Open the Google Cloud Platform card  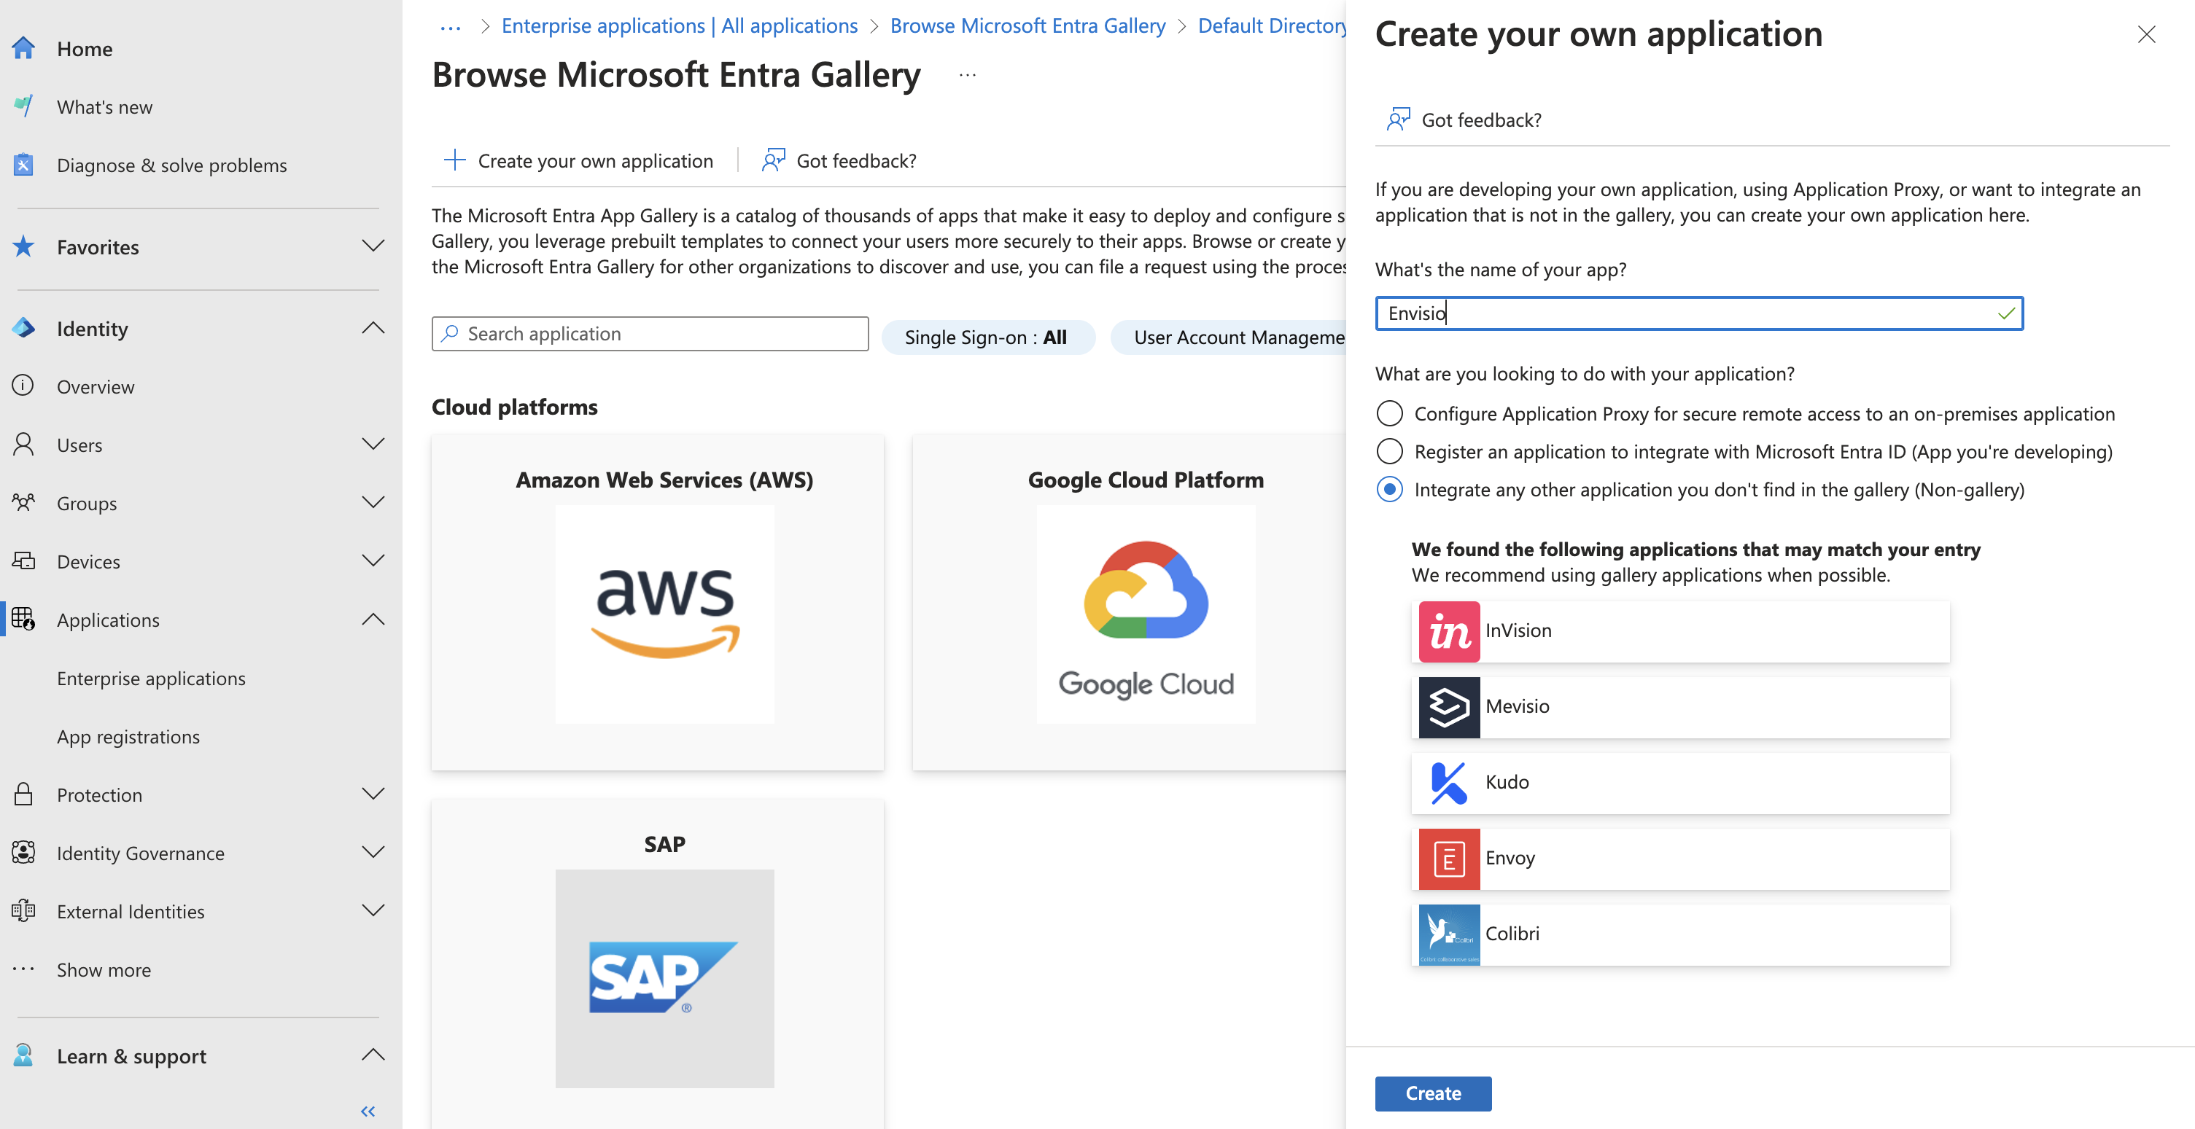(x=1129, y=602)
